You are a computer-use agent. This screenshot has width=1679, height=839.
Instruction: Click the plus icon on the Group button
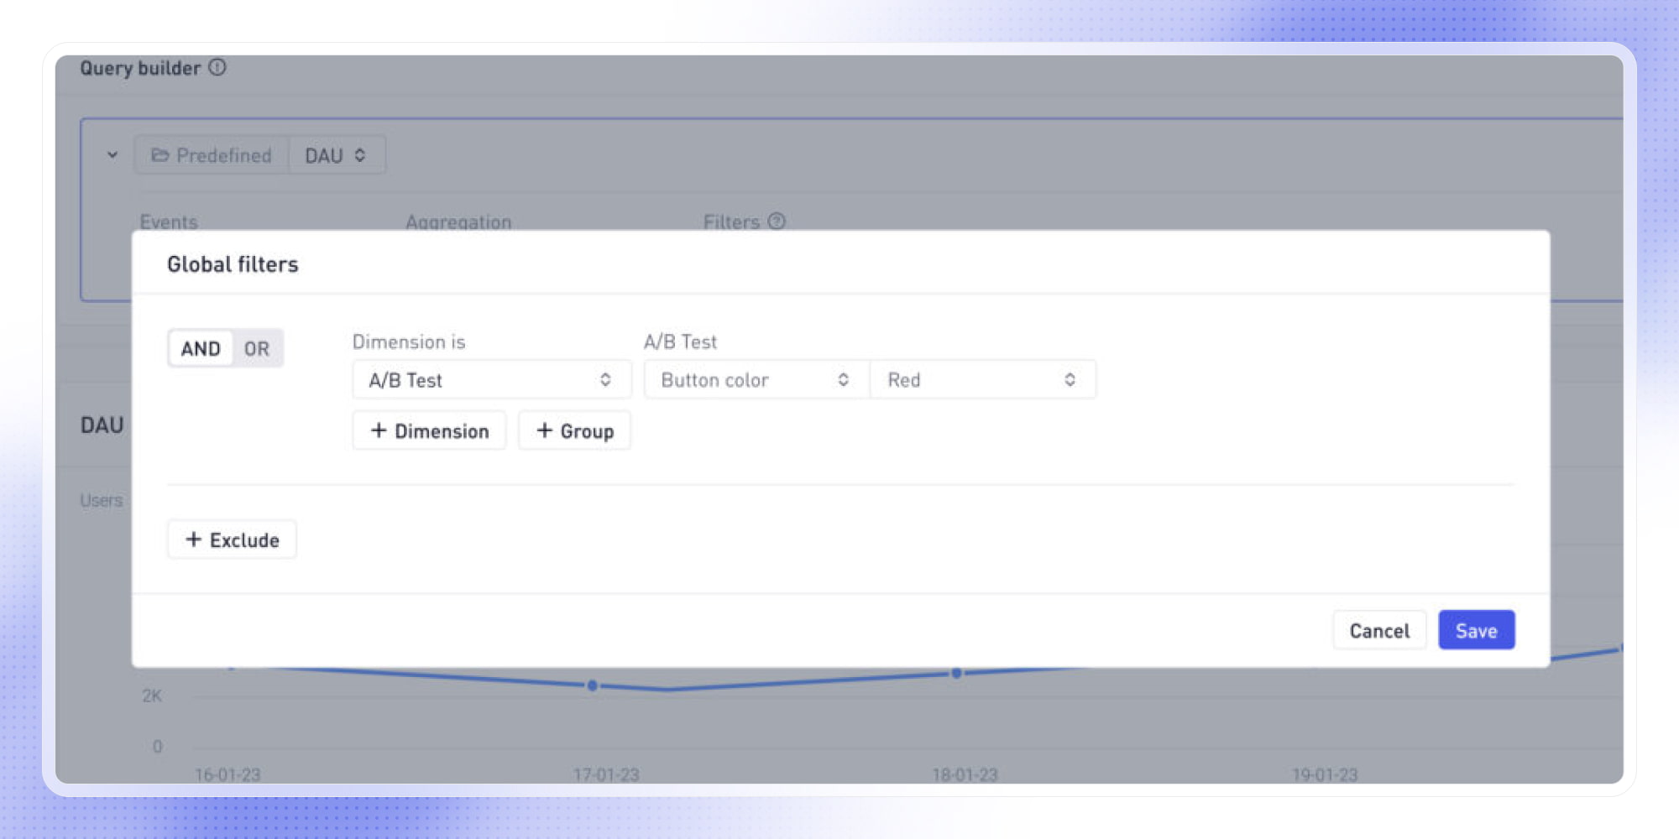tap(545, 430)
